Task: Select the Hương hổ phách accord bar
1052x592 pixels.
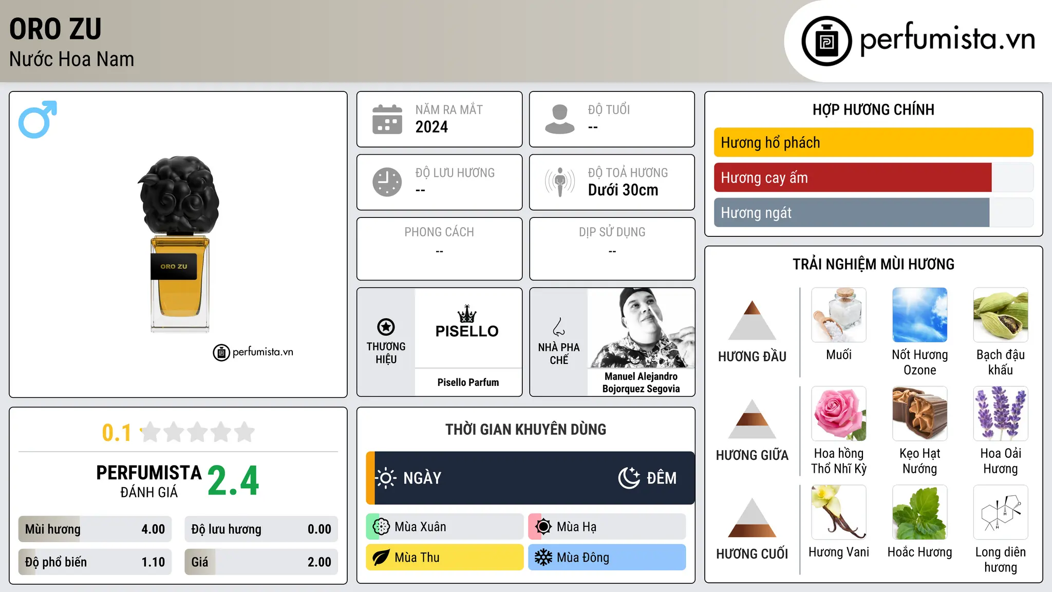Action: 873,142
